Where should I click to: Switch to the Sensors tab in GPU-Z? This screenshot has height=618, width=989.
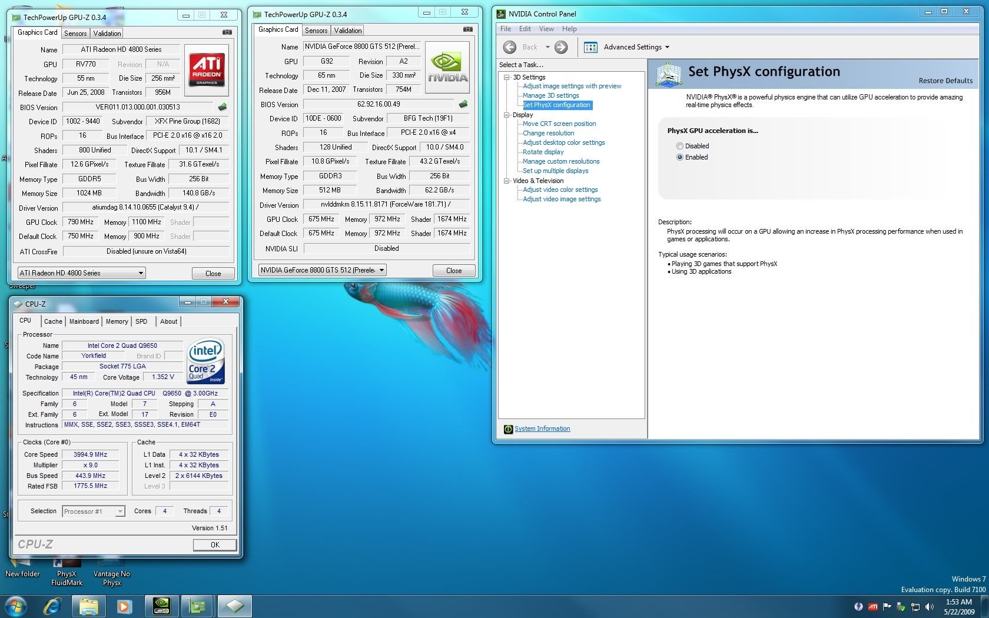pos(75,33)
